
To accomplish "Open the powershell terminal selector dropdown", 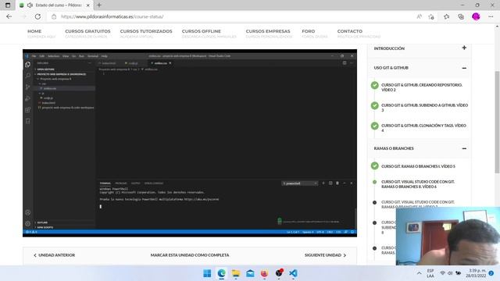I will (299, 183).
